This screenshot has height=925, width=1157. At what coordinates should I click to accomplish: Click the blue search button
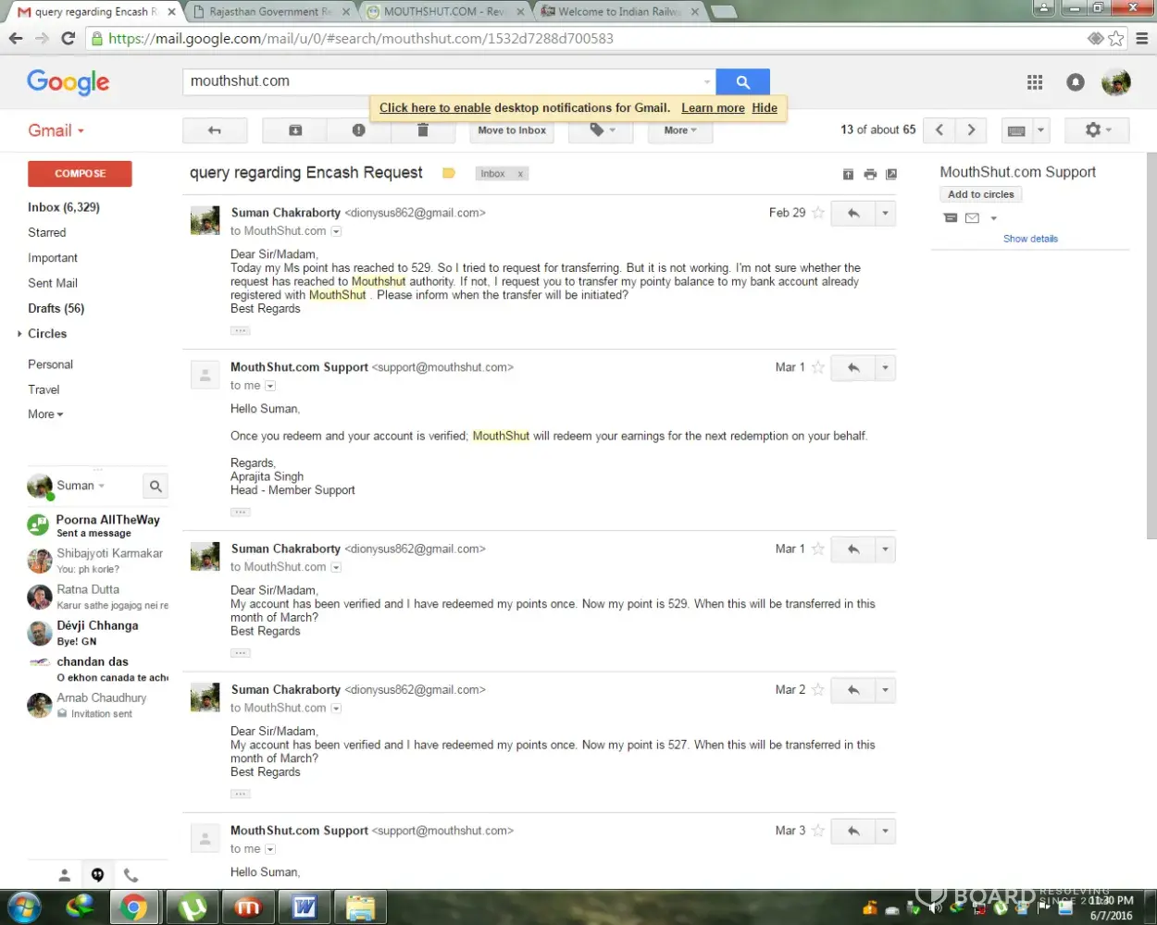click(742, 82)
